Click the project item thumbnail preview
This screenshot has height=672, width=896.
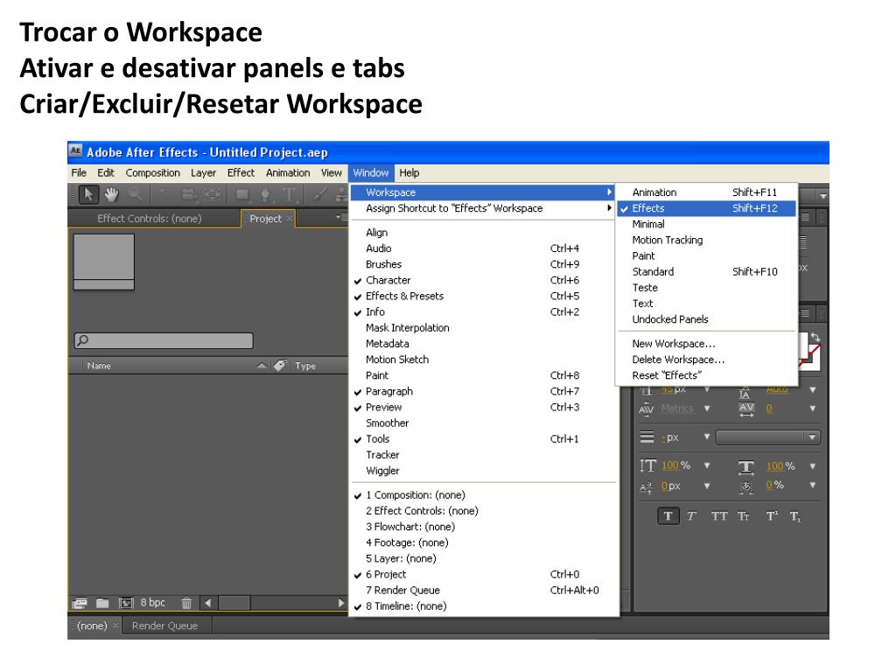coord(104,262)
